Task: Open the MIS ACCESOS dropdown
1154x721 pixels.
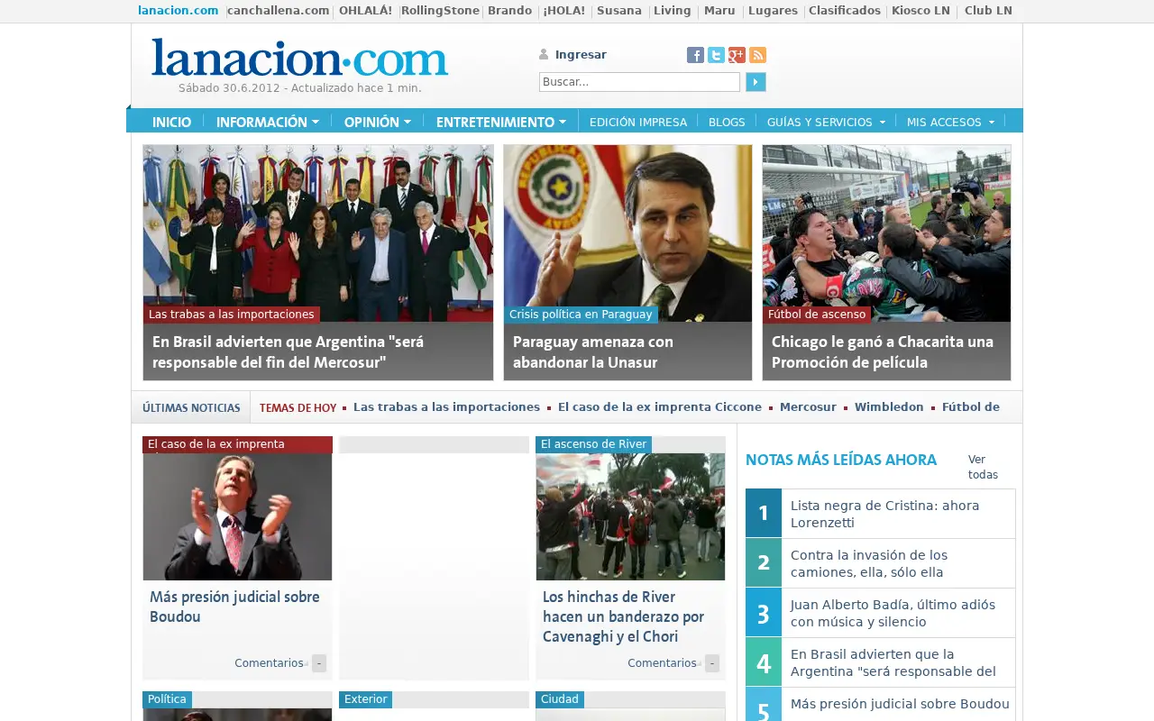Action: click(950, 122)
